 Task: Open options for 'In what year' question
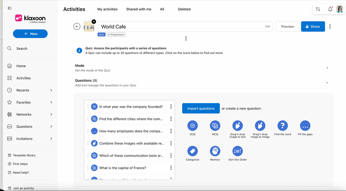(x=171, y=107)
